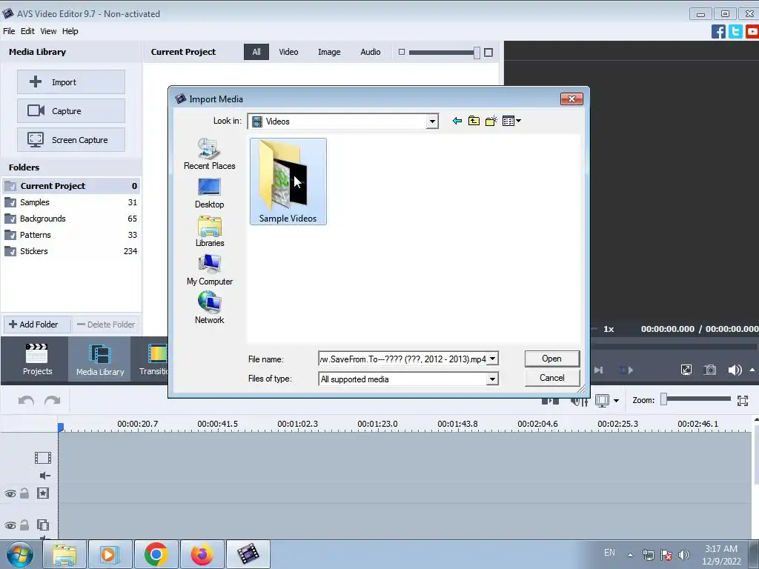Expand the File name history dropdown
This screenshot has width=759, height=569.
click(492, 359)
